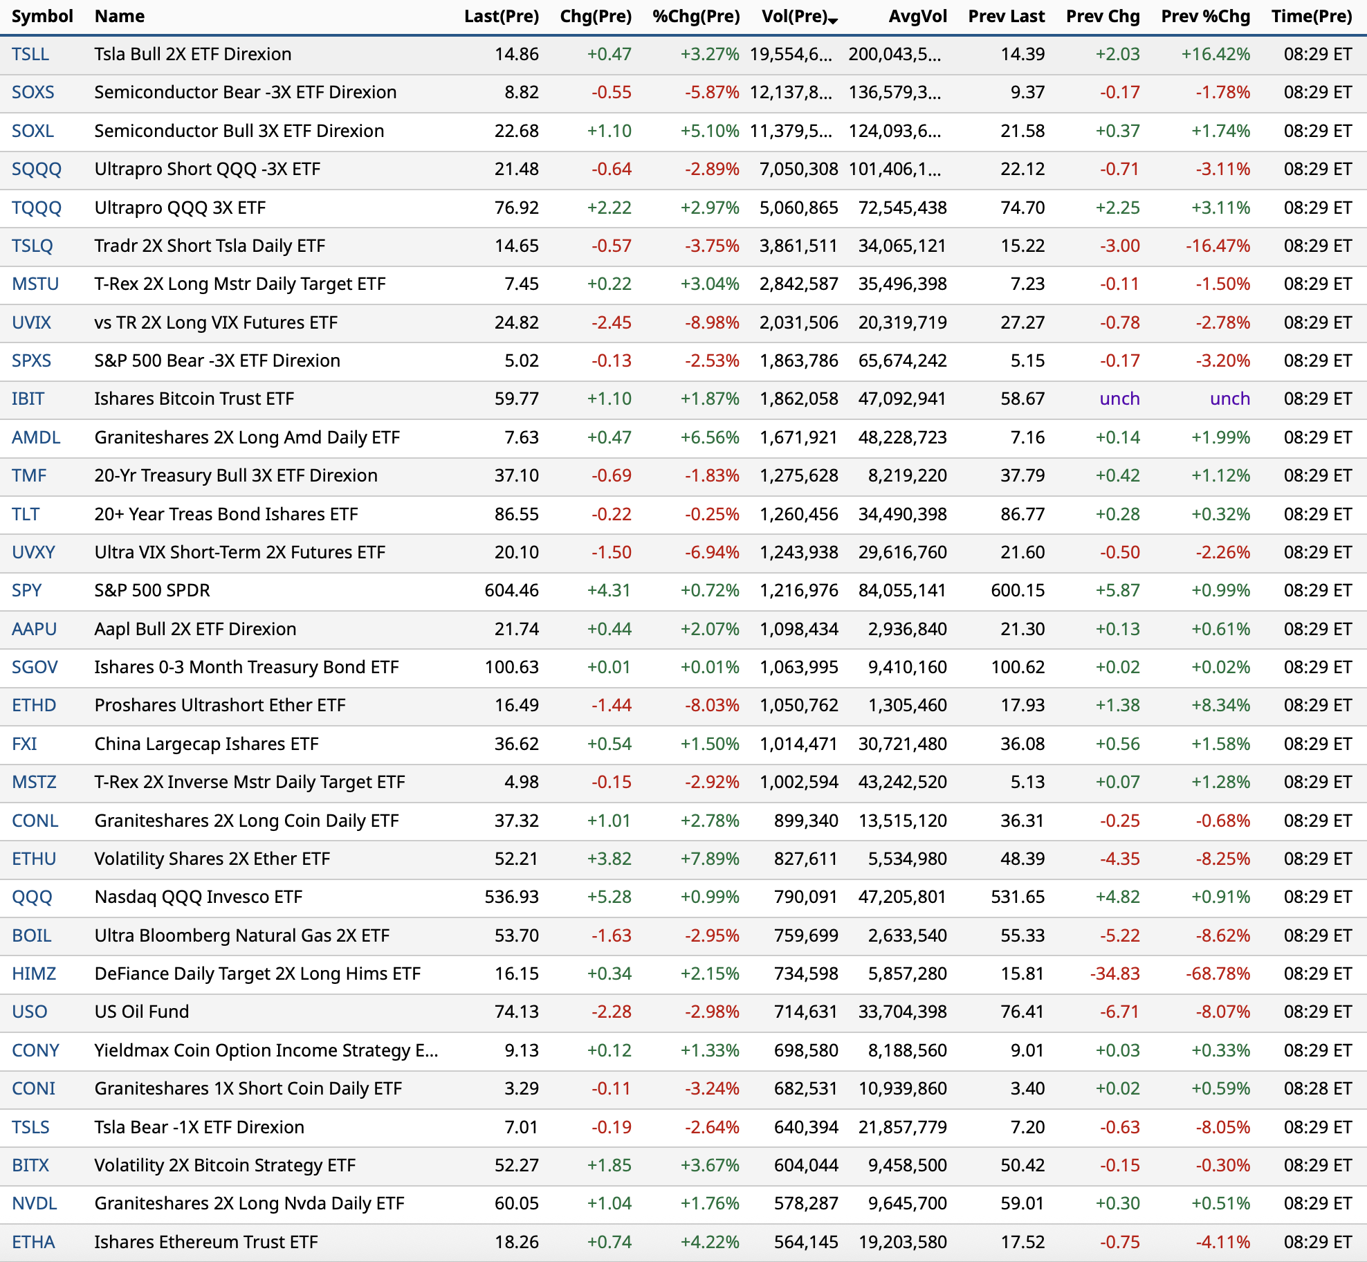This screenshot has height=1262, width=1367.
Task: Click the NVDL ticker symbol link
Action: pos(35,1203)
